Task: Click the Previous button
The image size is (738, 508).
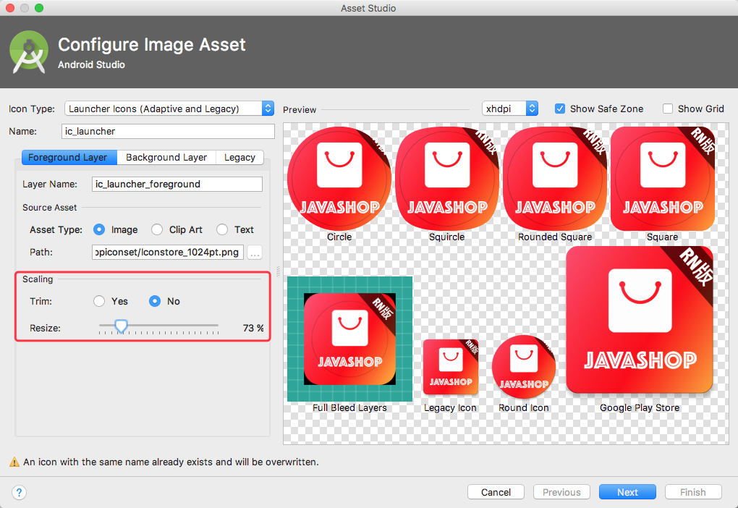Action: [x=561, y=492]
